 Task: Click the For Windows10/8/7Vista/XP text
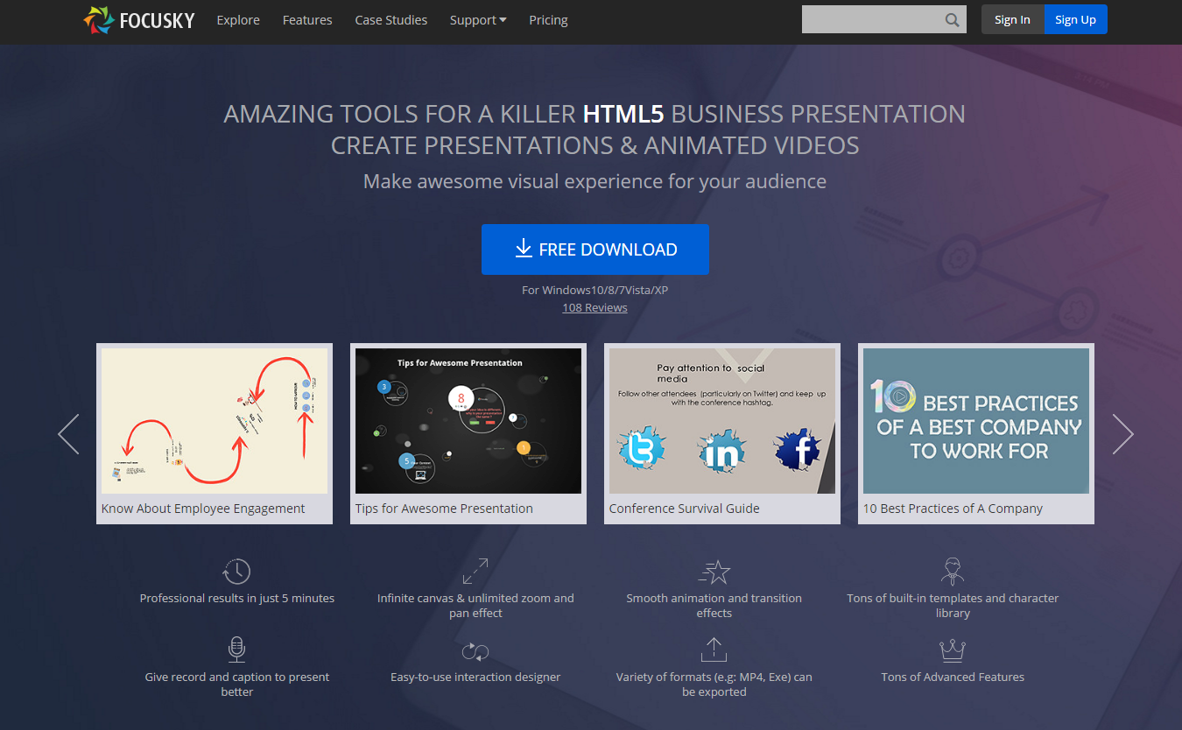point(595,290)
